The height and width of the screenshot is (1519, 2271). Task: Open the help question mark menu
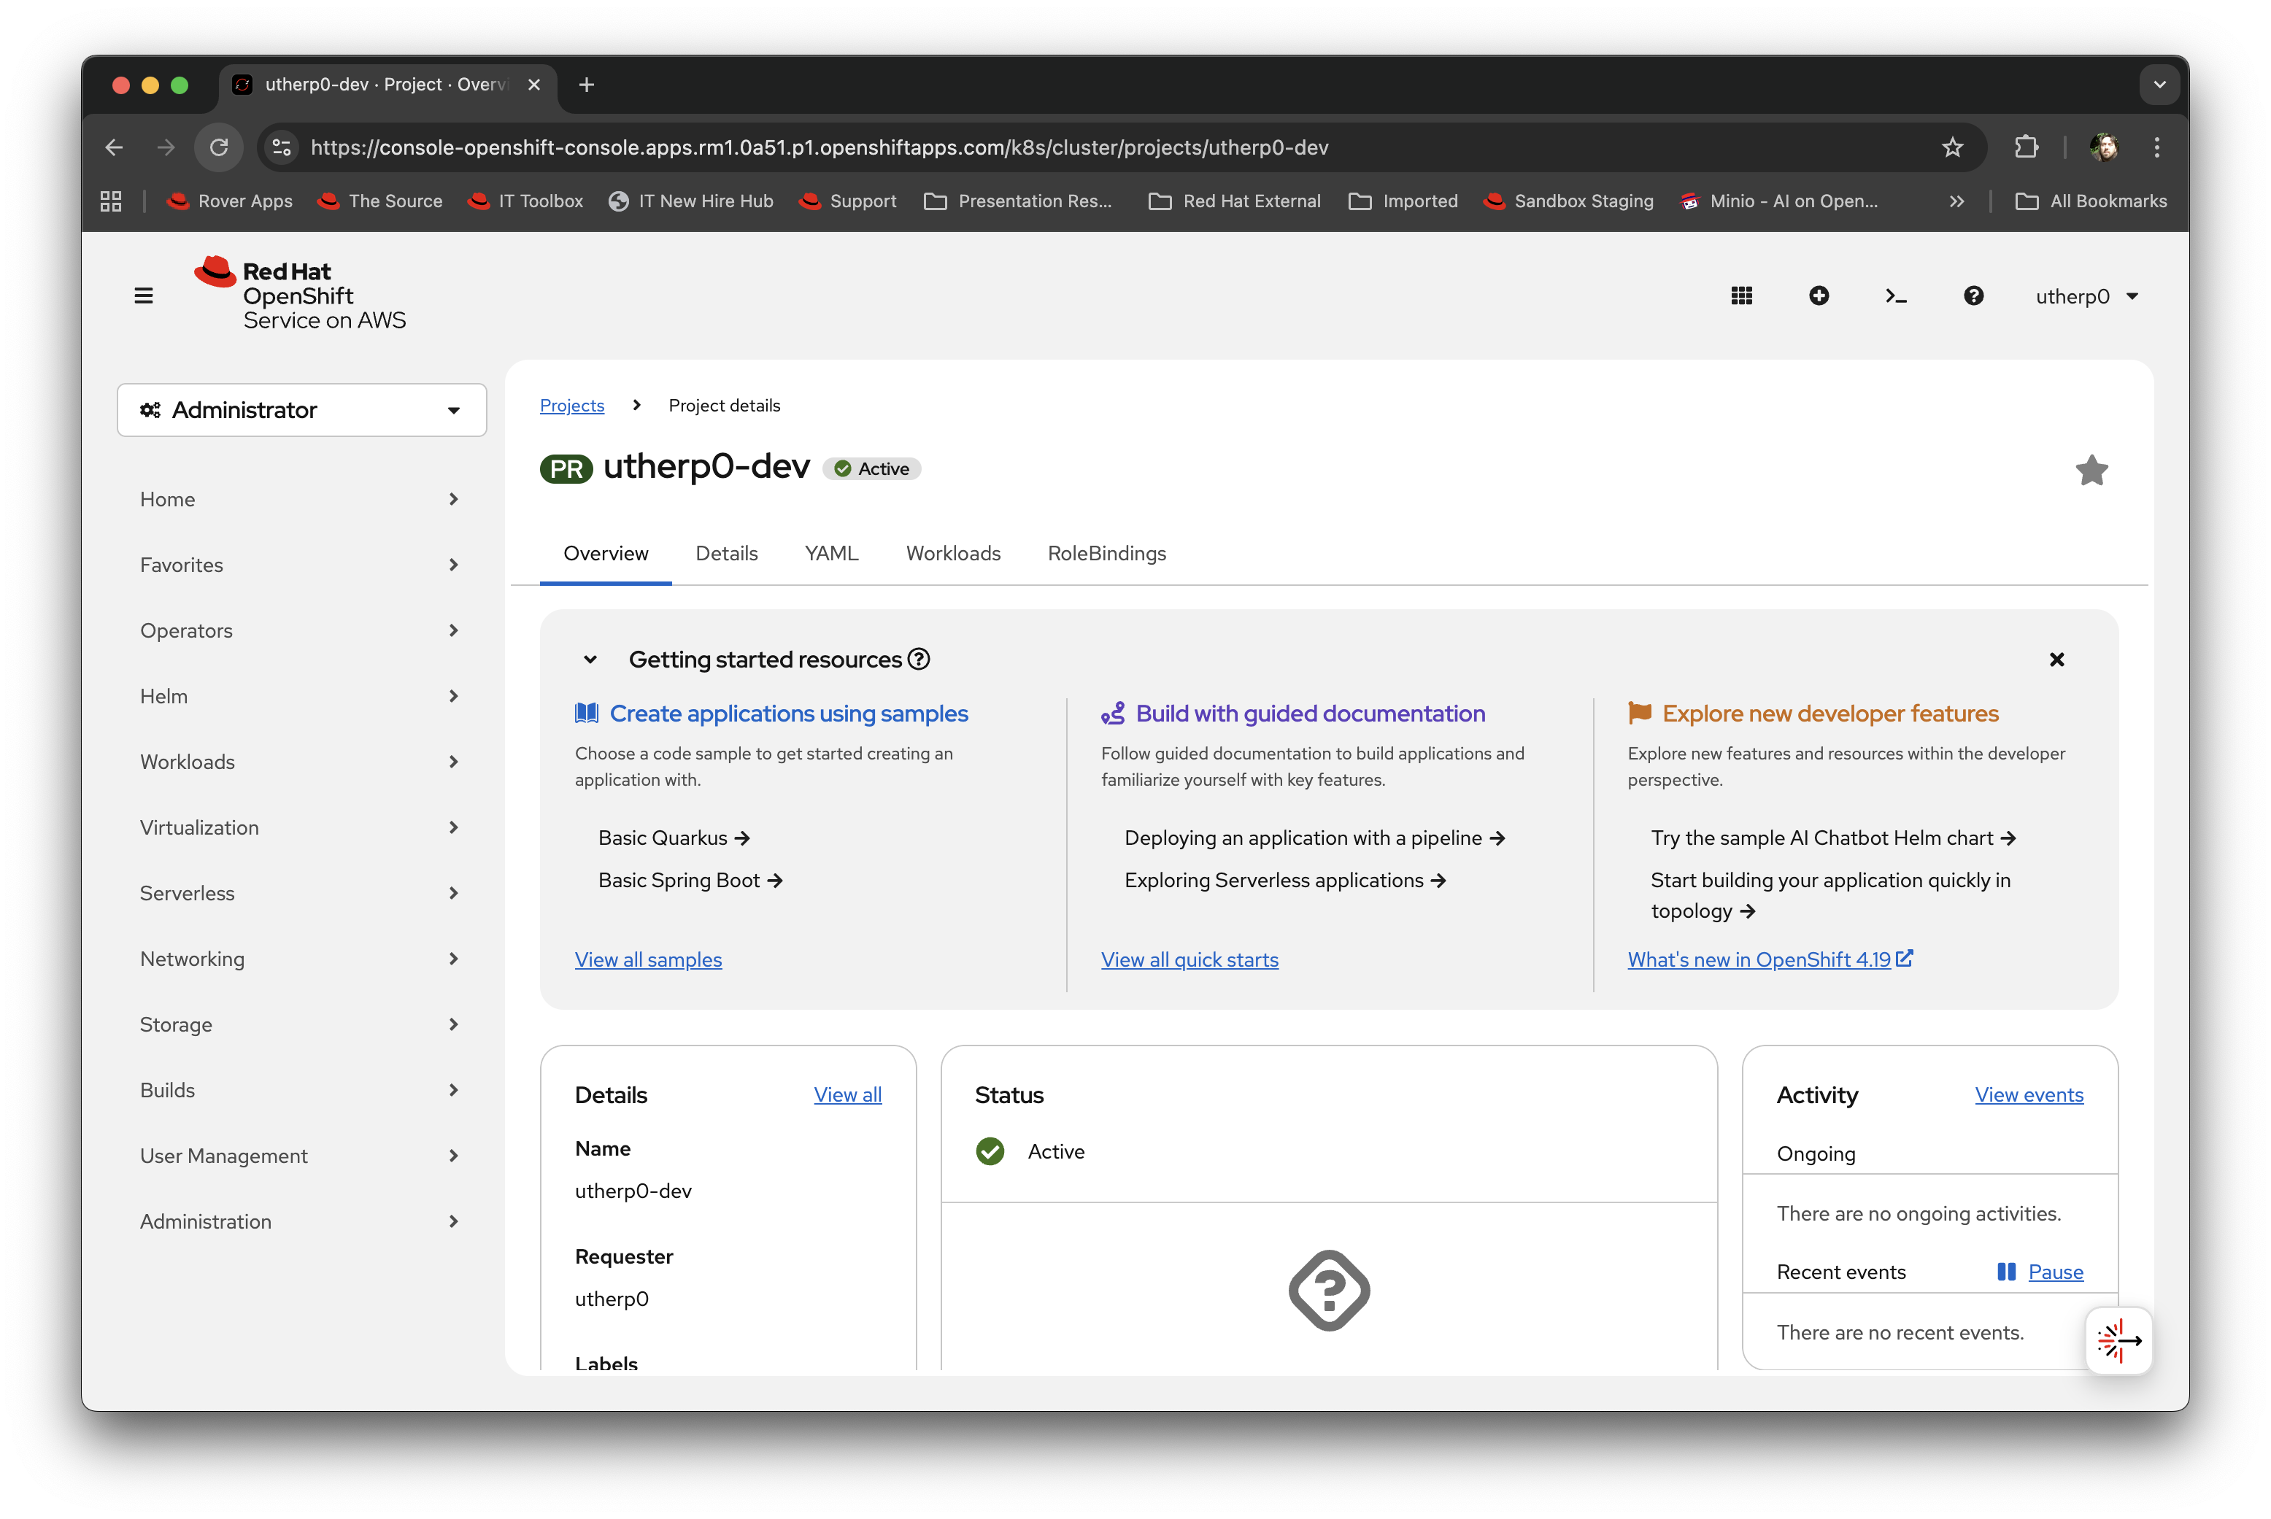coord(1973,295)
